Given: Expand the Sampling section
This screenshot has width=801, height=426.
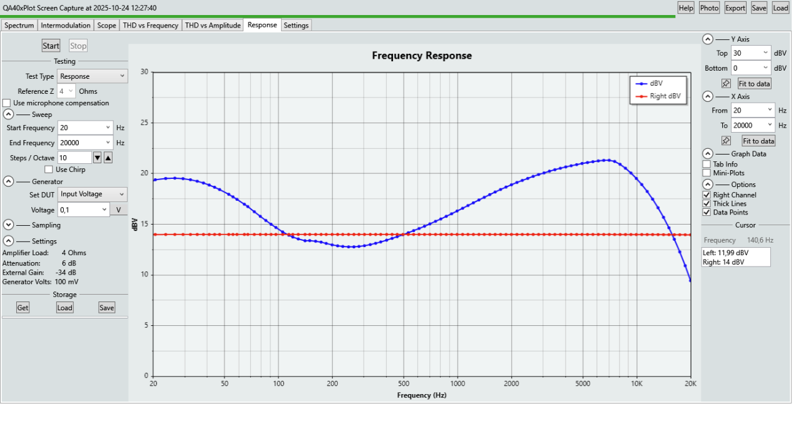Looking at the screenshot, I should tap(9, 225).
